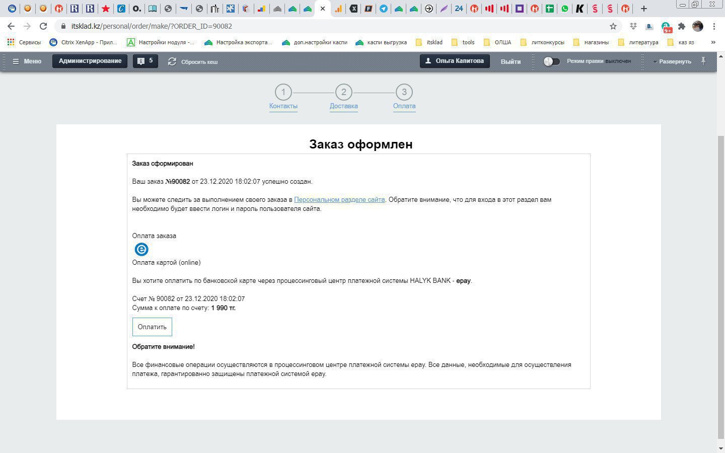Open the Персональном разделе сайта link

pyautogui.click(x=339, y=199)
